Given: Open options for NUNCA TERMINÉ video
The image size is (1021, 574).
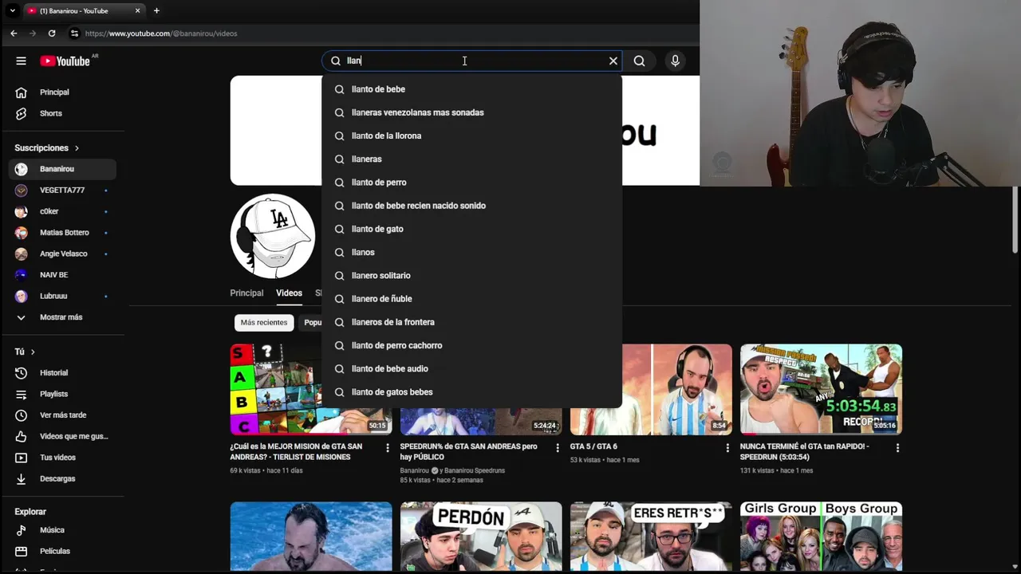Looking at the screenshot, I should point(897,448).
